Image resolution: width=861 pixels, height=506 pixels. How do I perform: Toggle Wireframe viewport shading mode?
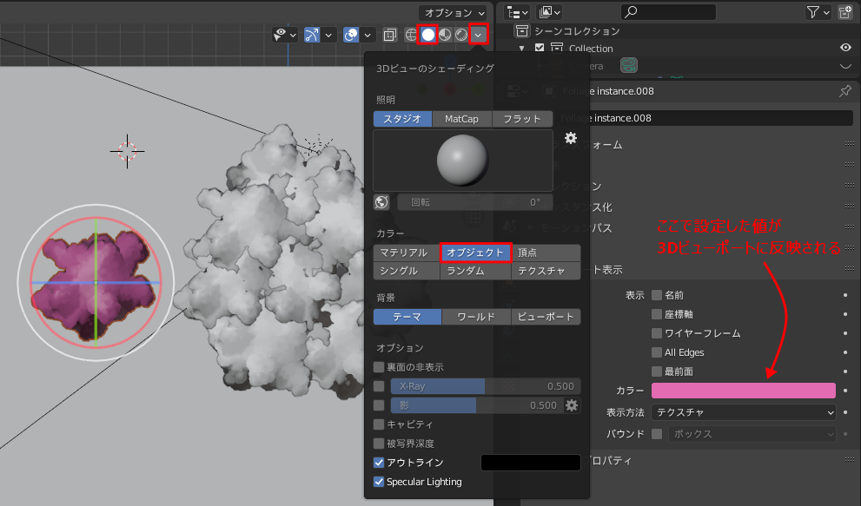410,35
